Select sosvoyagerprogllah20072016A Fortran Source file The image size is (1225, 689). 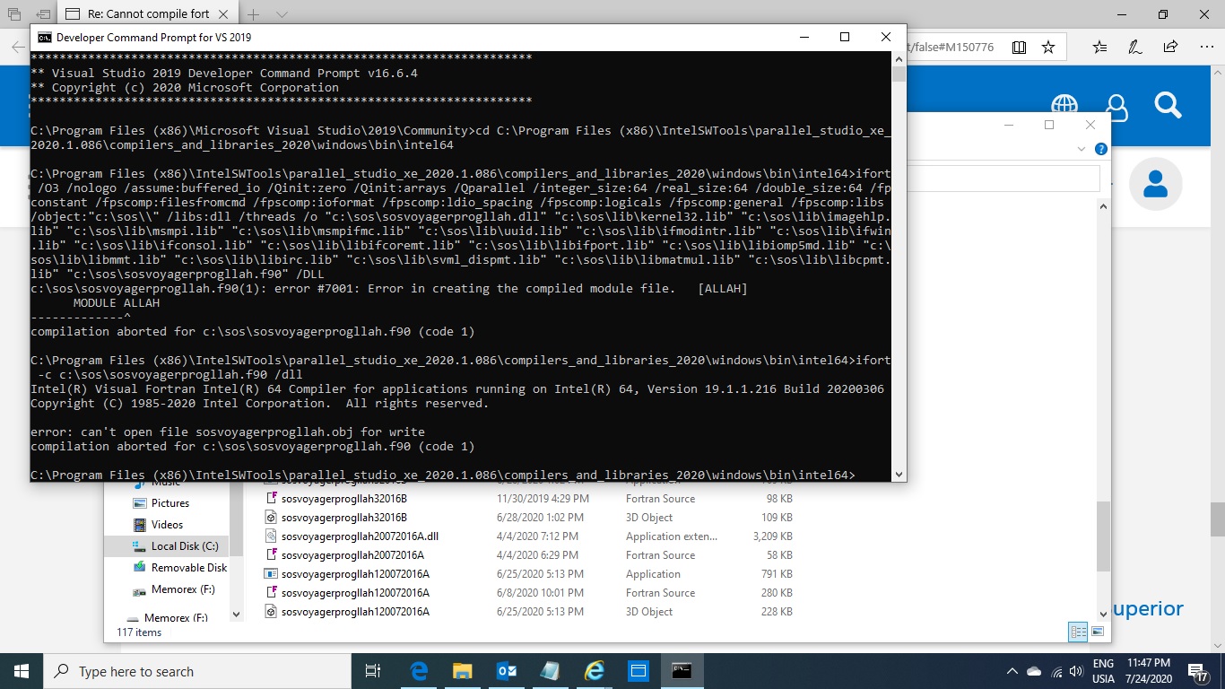click(352, 555)
